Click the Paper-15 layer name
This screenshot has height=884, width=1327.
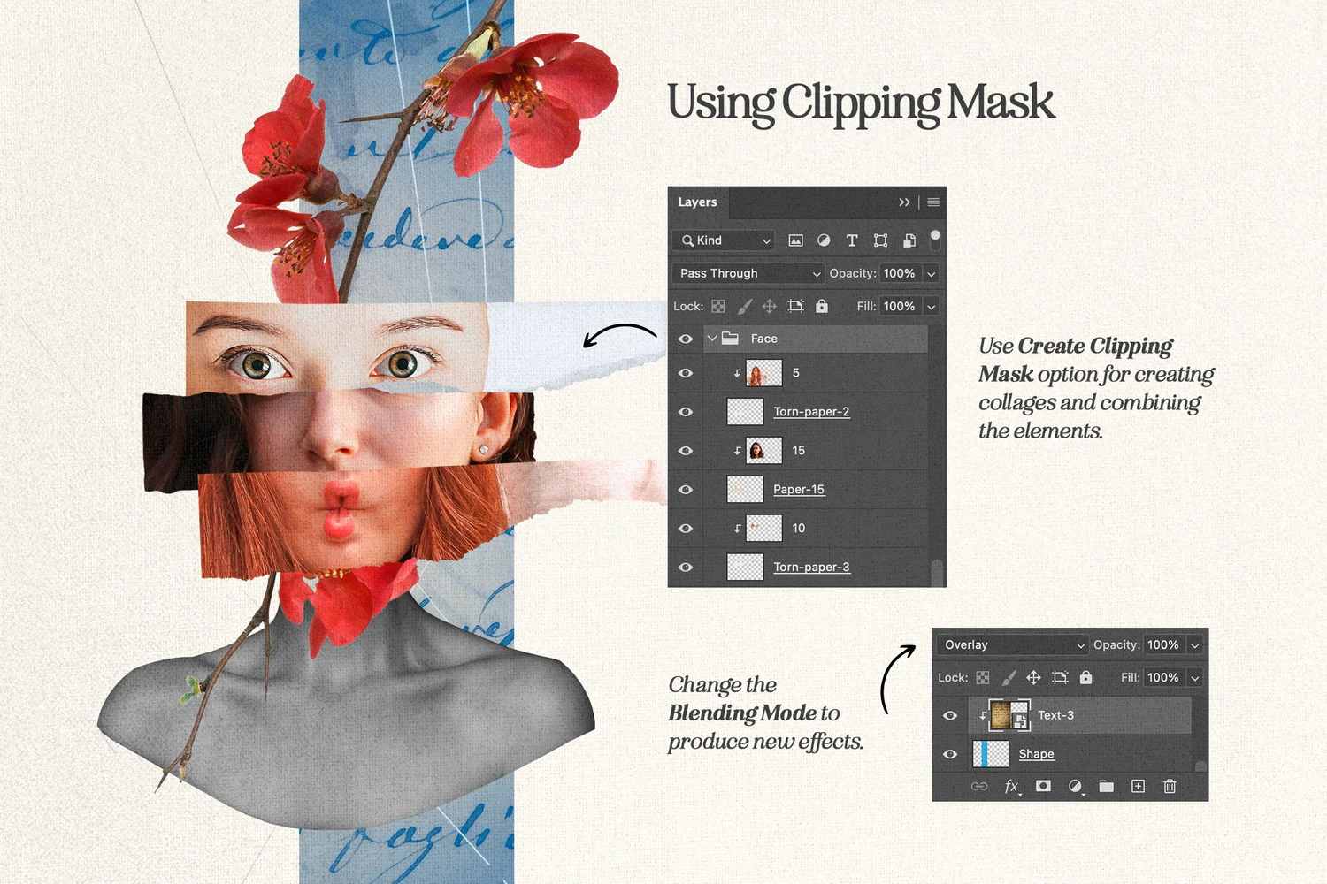tap(799, 490)
